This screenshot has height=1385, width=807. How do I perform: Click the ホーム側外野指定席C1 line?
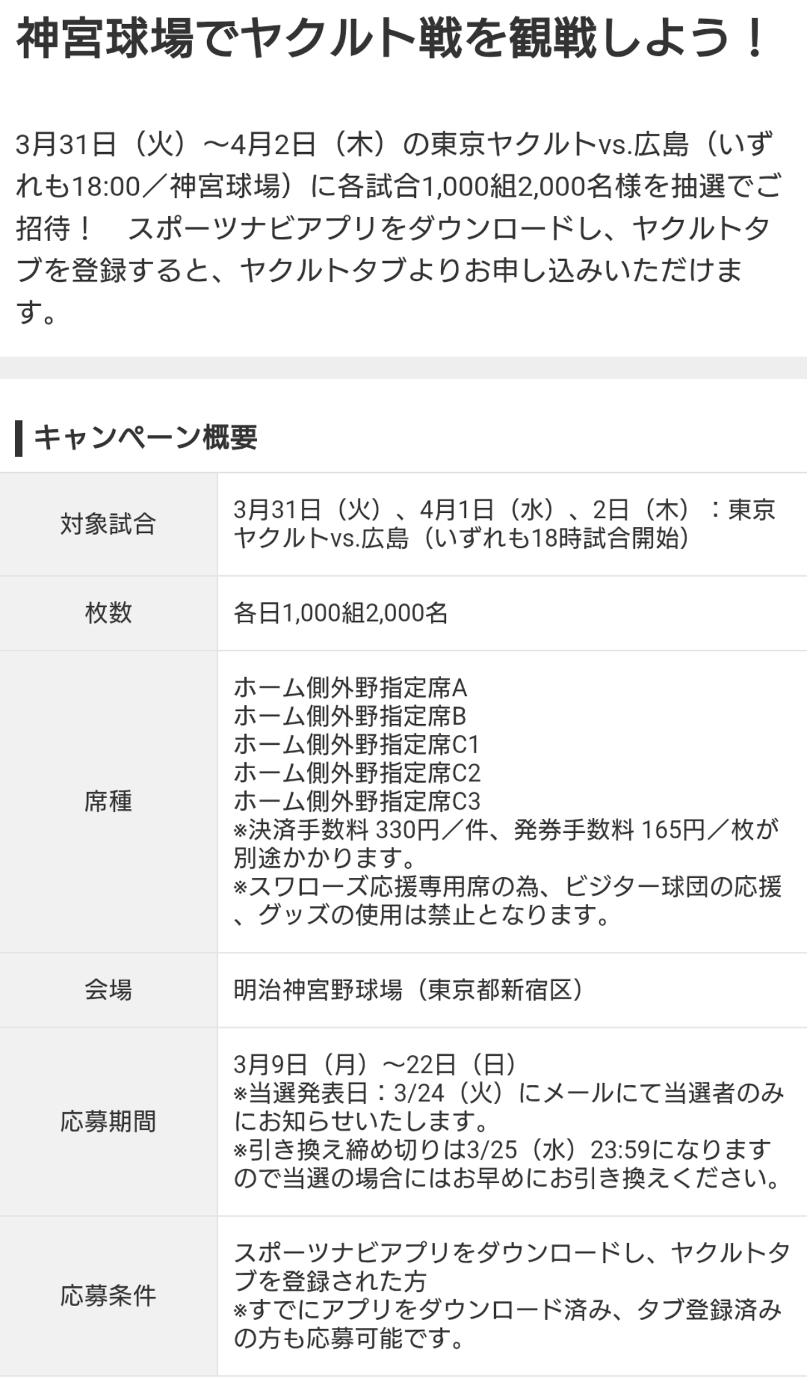coord(356,745)
